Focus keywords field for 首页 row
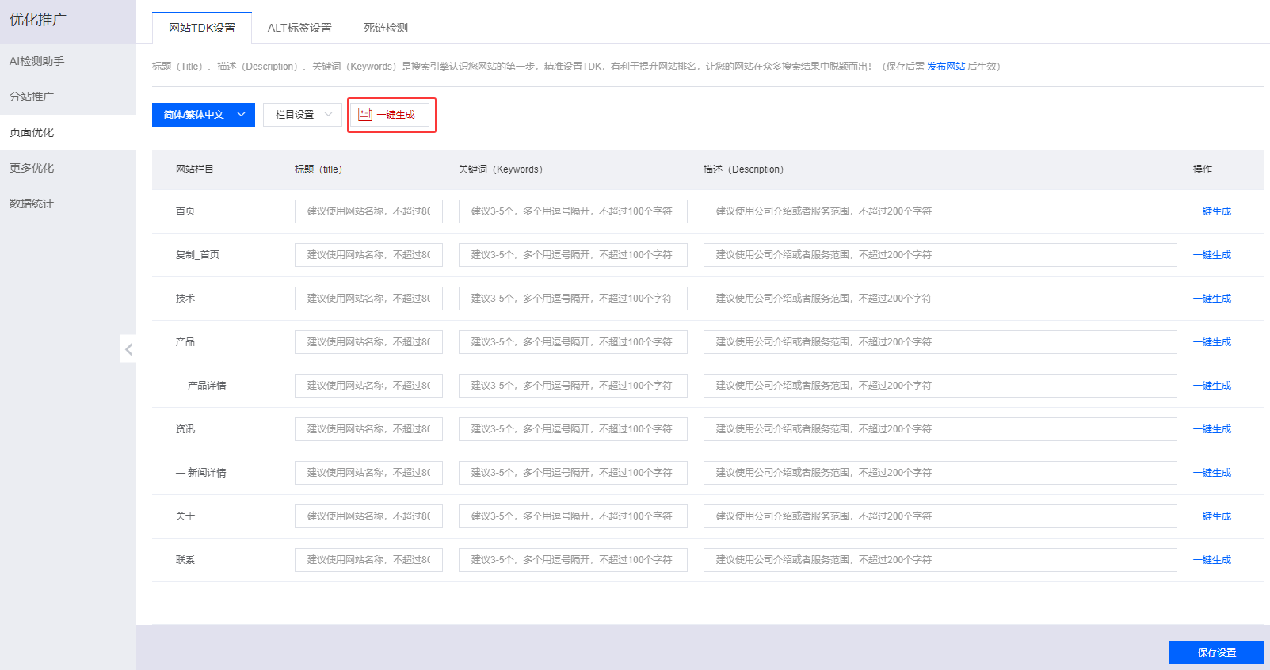 coord(573,211)
